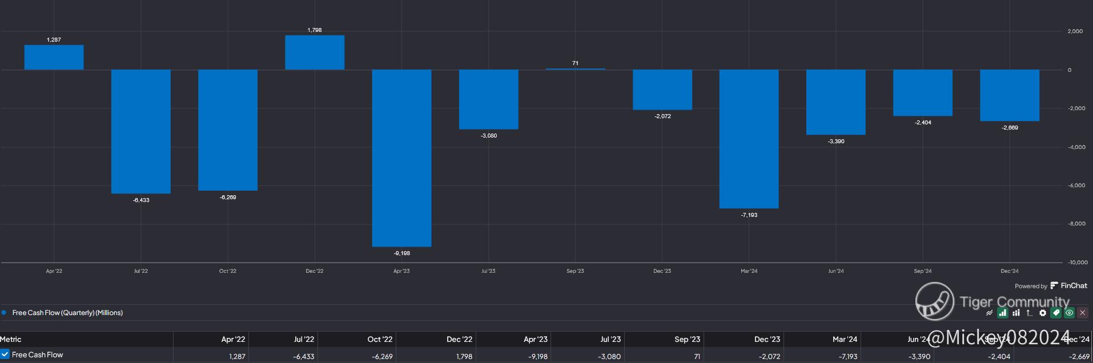Toggle data labels with tag icon
Image resolution: width=1093 pixels, height=363 pixels.
[x=1056, y=313]
